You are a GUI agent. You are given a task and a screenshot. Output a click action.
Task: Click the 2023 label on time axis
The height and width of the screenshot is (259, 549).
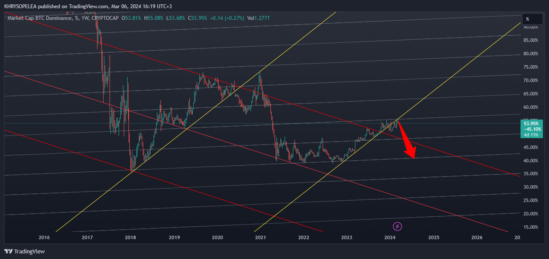(x=347, y=237)
